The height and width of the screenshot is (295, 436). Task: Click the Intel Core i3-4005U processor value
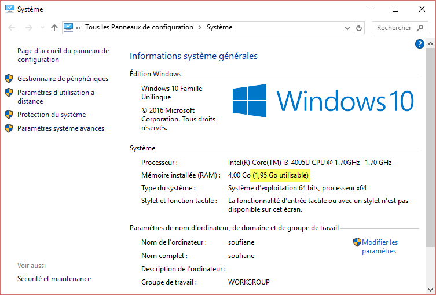tap(310, 162)
